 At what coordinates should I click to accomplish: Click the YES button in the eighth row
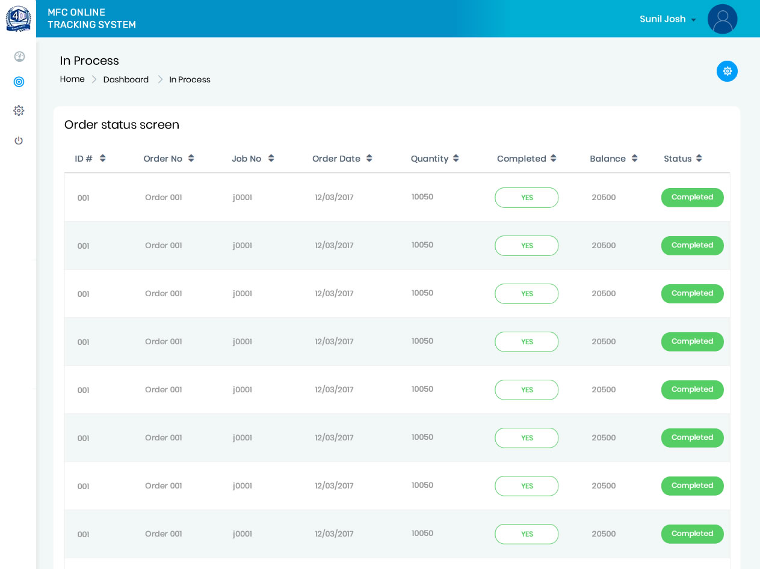527,534
